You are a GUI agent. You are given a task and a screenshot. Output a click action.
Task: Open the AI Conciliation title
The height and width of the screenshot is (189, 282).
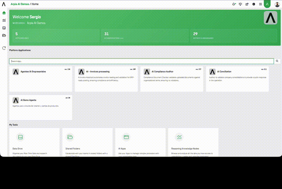224,71
